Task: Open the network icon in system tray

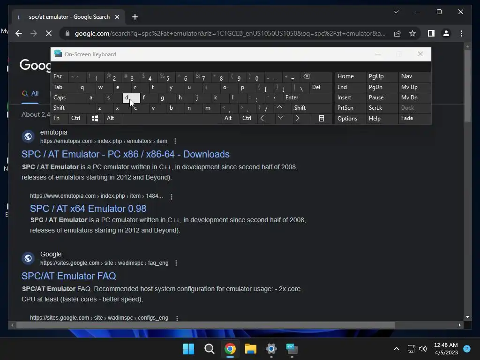Action: [x=411, y=349]
